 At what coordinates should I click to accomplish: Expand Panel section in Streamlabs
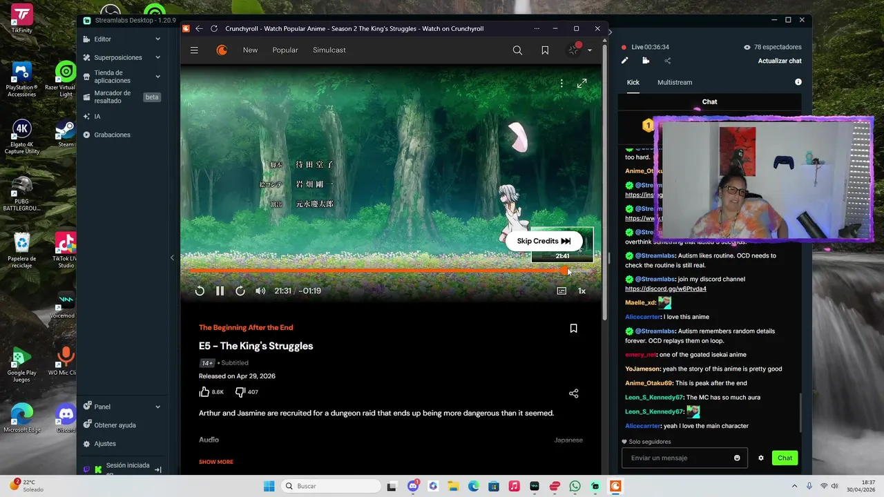pos(122,407)
